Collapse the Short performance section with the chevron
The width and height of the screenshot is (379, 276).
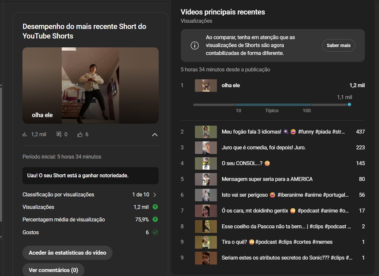coord(154,135)
